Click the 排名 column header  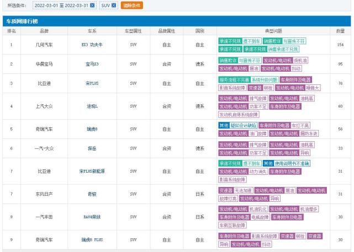(x=12, y=31)
